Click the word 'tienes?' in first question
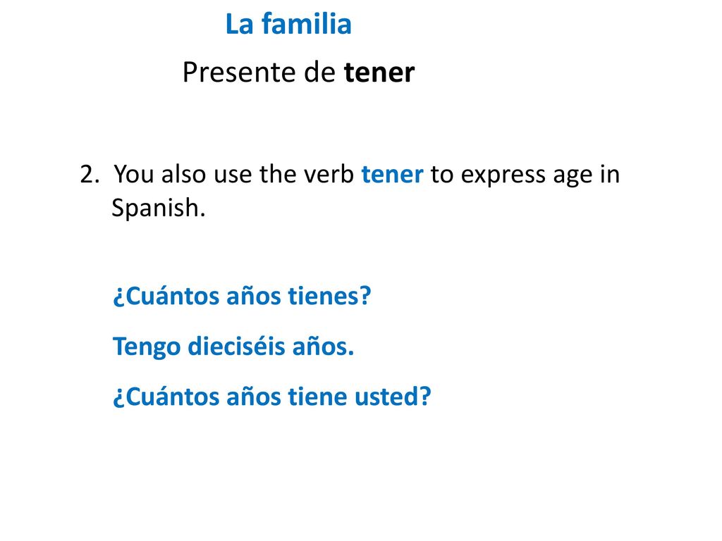The image size is (722, 541). 329,296
